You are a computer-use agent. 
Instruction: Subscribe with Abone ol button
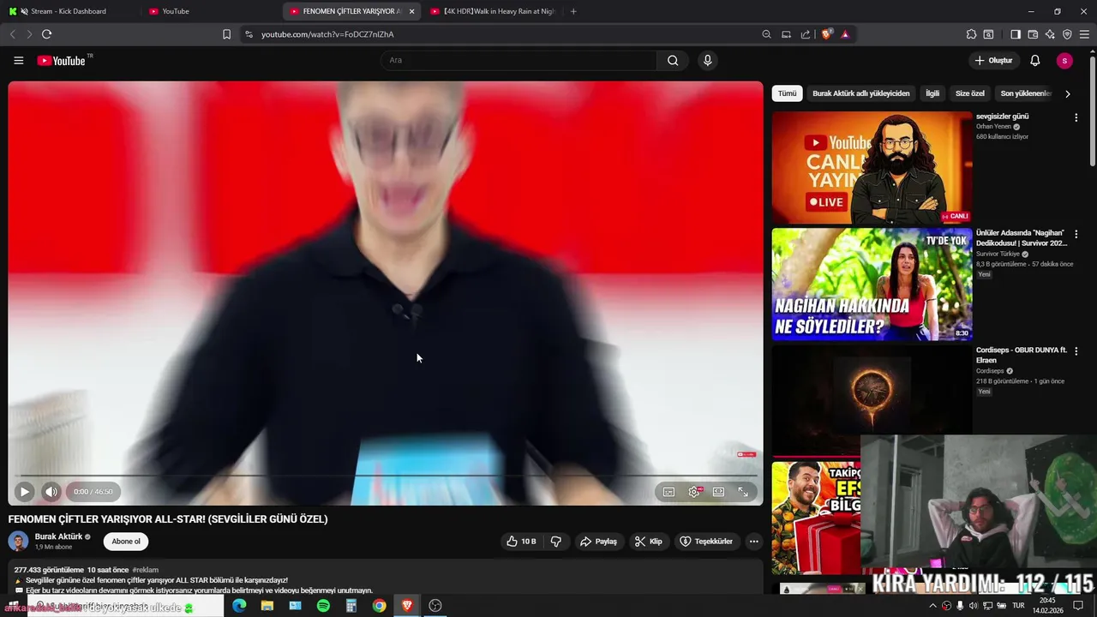point(126,542)
